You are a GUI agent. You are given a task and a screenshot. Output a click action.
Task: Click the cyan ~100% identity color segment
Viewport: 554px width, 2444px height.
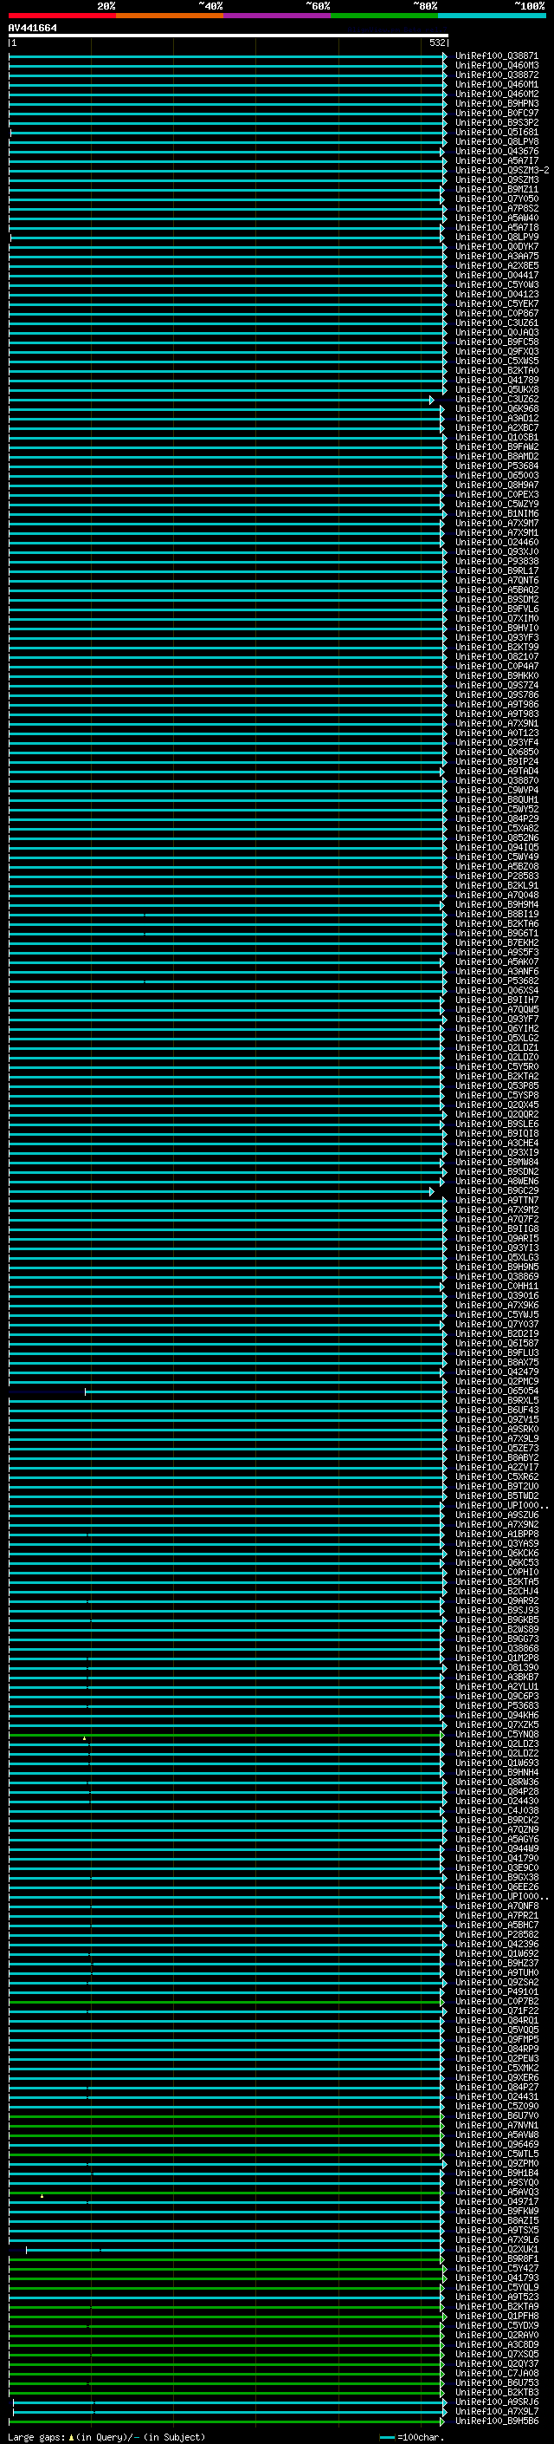point(492,16)
